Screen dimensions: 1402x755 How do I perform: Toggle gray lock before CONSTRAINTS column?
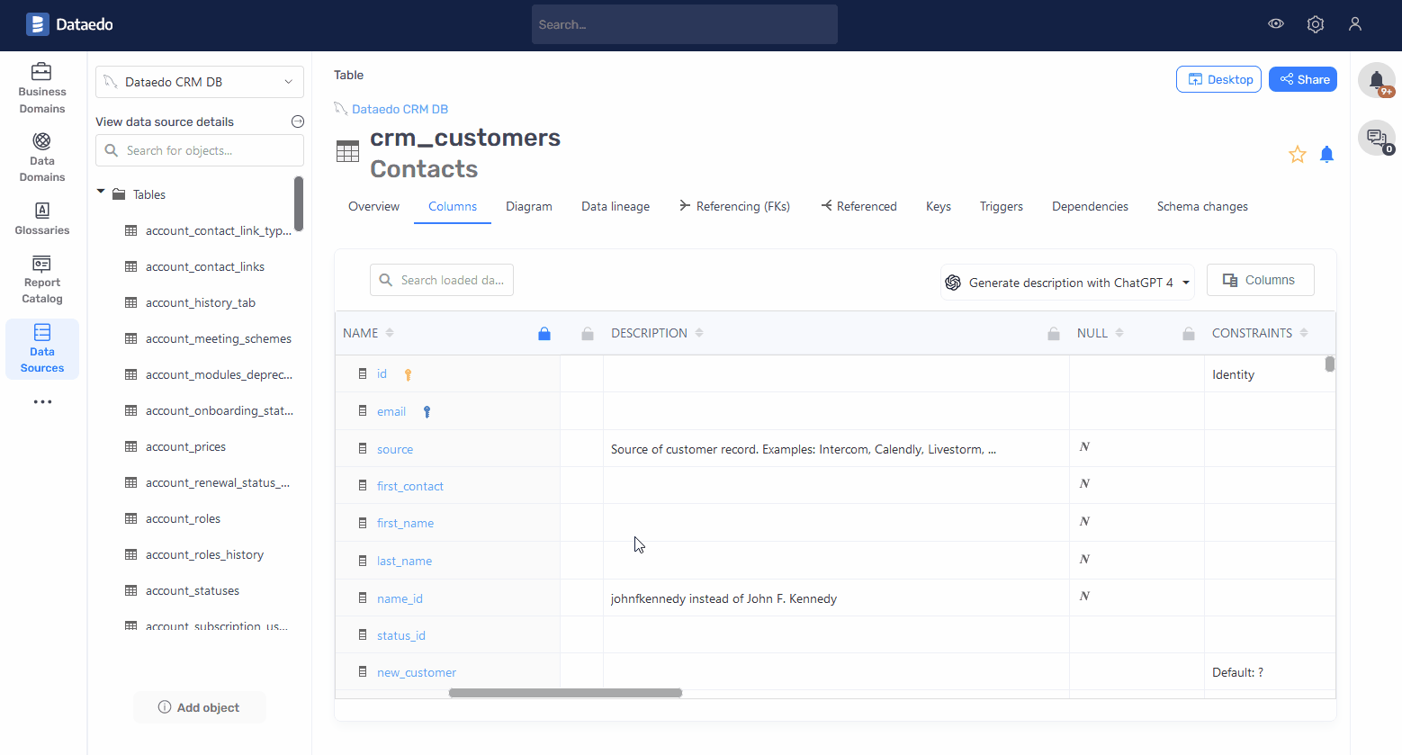(1189, 334)
